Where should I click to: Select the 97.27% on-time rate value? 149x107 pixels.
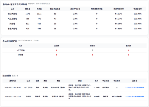[x=119, y=19]
